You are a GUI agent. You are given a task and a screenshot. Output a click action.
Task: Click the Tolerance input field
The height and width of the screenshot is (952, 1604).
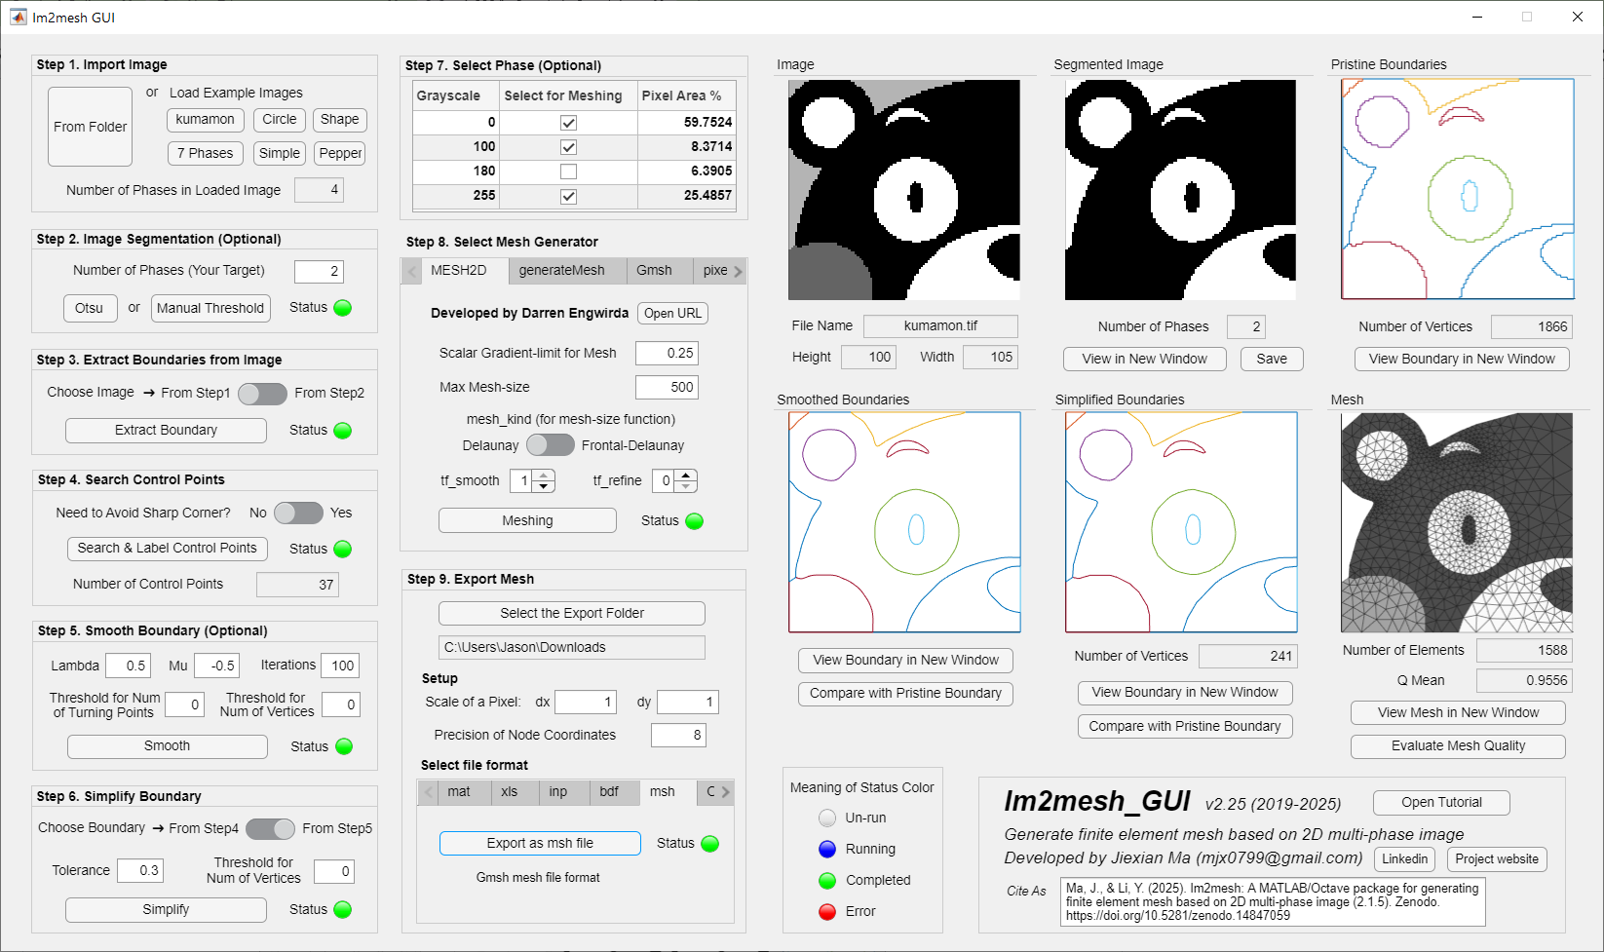click(x=140, y=871)
